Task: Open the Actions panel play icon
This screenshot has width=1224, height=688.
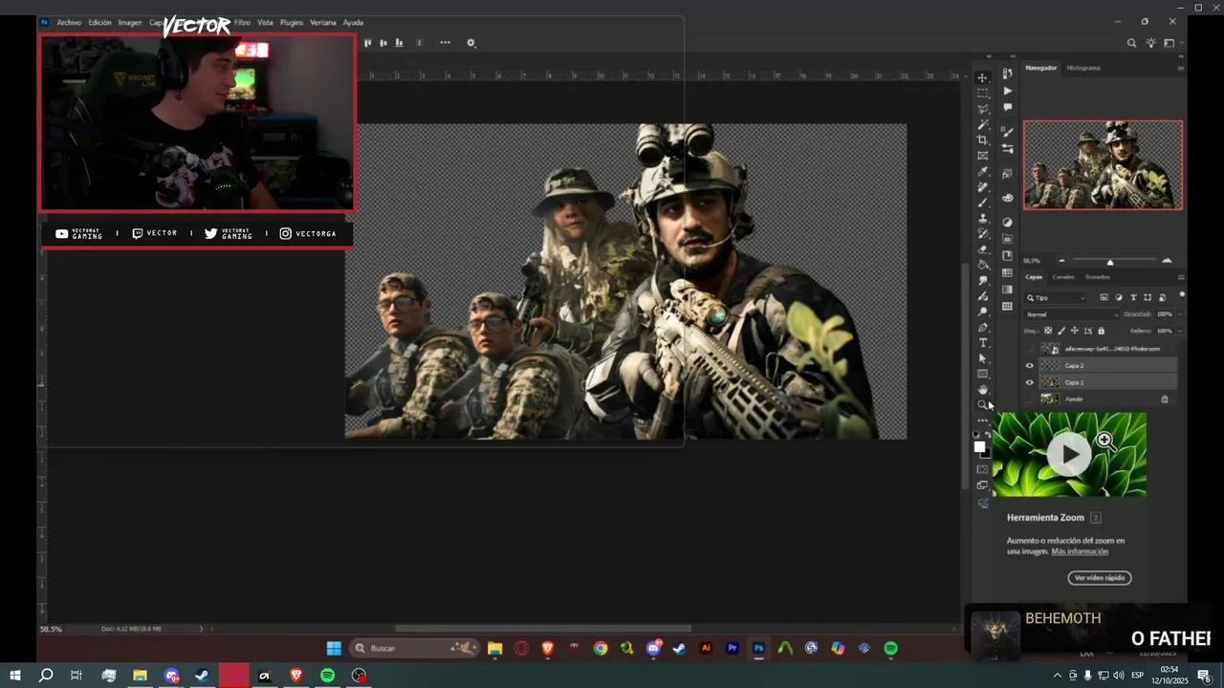Action: coord(1007,91)
